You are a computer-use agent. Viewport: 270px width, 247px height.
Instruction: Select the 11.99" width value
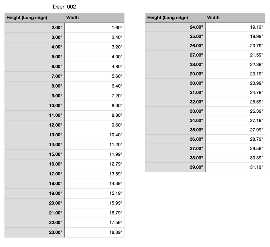[x=116, y=154]
